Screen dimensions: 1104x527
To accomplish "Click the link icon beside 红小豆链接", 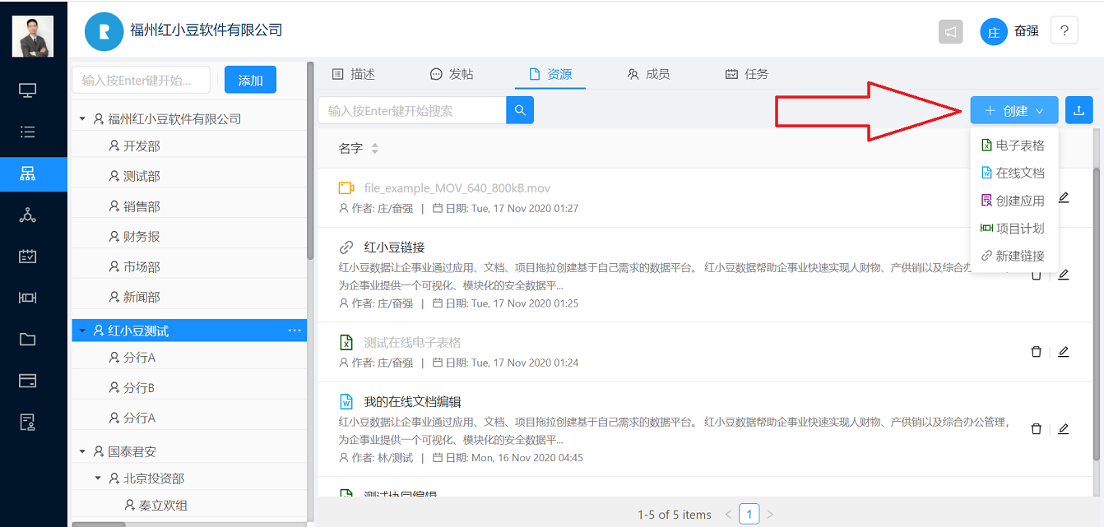I will point(346,247).
